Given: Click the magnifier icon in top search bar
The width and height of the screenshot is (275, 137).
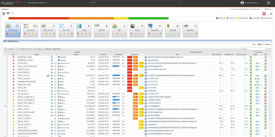Looking at the screenshot, I should [x=181, y=3].
